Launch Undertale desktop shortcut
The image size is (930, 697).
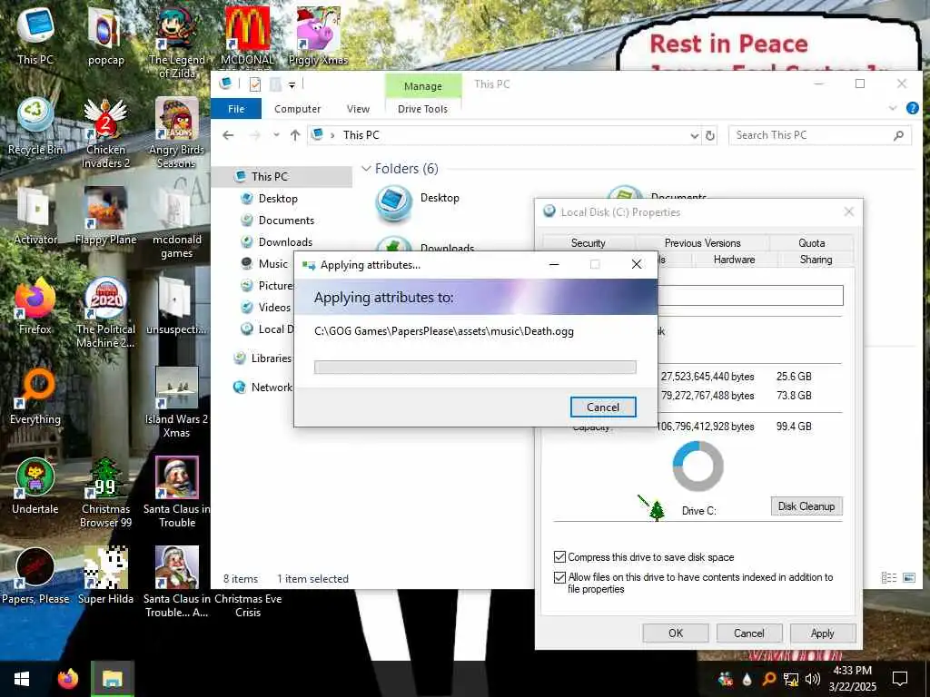[x=35, y=486]
